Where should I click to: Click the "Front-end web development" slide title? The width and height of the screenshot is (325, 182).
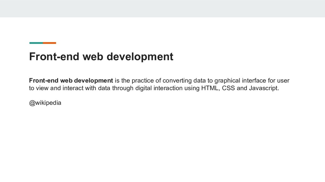tap(101, 57)
